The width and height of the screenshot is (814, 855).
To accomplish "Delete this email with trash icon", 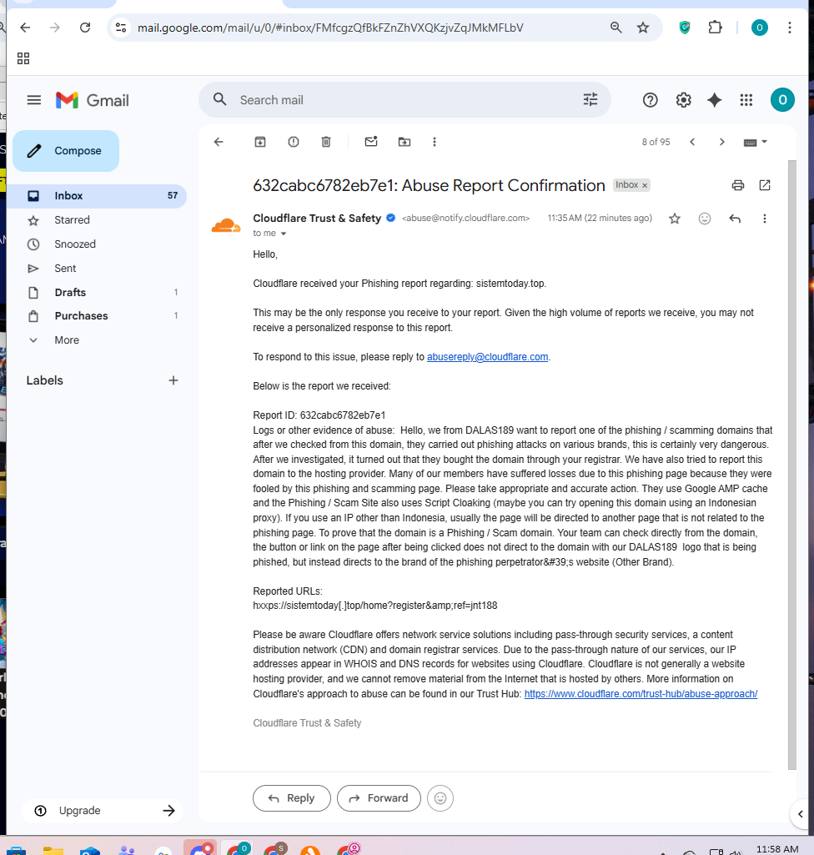I will (326, 142).
